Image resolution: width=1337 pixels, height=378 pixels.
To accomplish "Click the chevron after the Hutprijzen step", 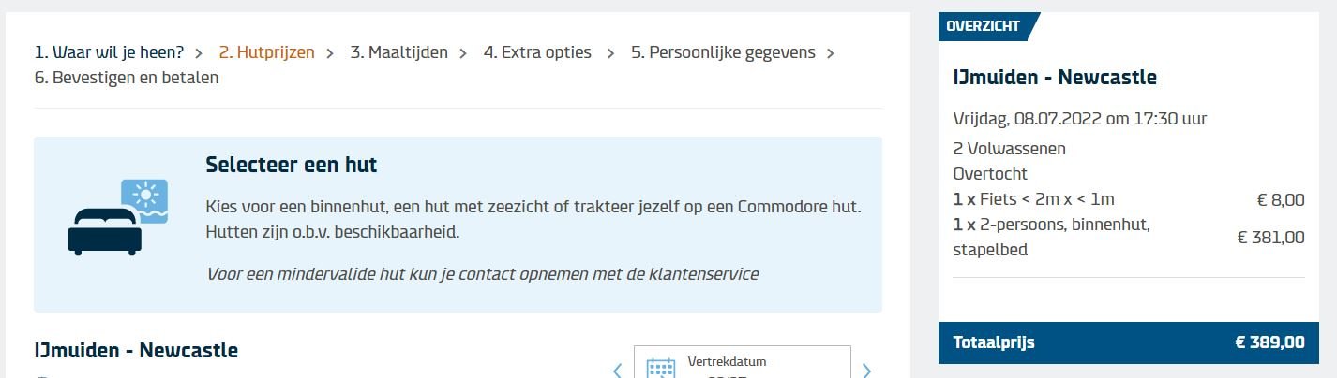I will [x=330, y=52].
